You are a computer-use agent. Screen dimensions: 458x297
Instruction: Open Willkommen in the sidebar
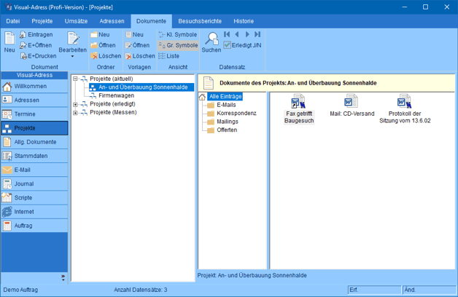34,87
